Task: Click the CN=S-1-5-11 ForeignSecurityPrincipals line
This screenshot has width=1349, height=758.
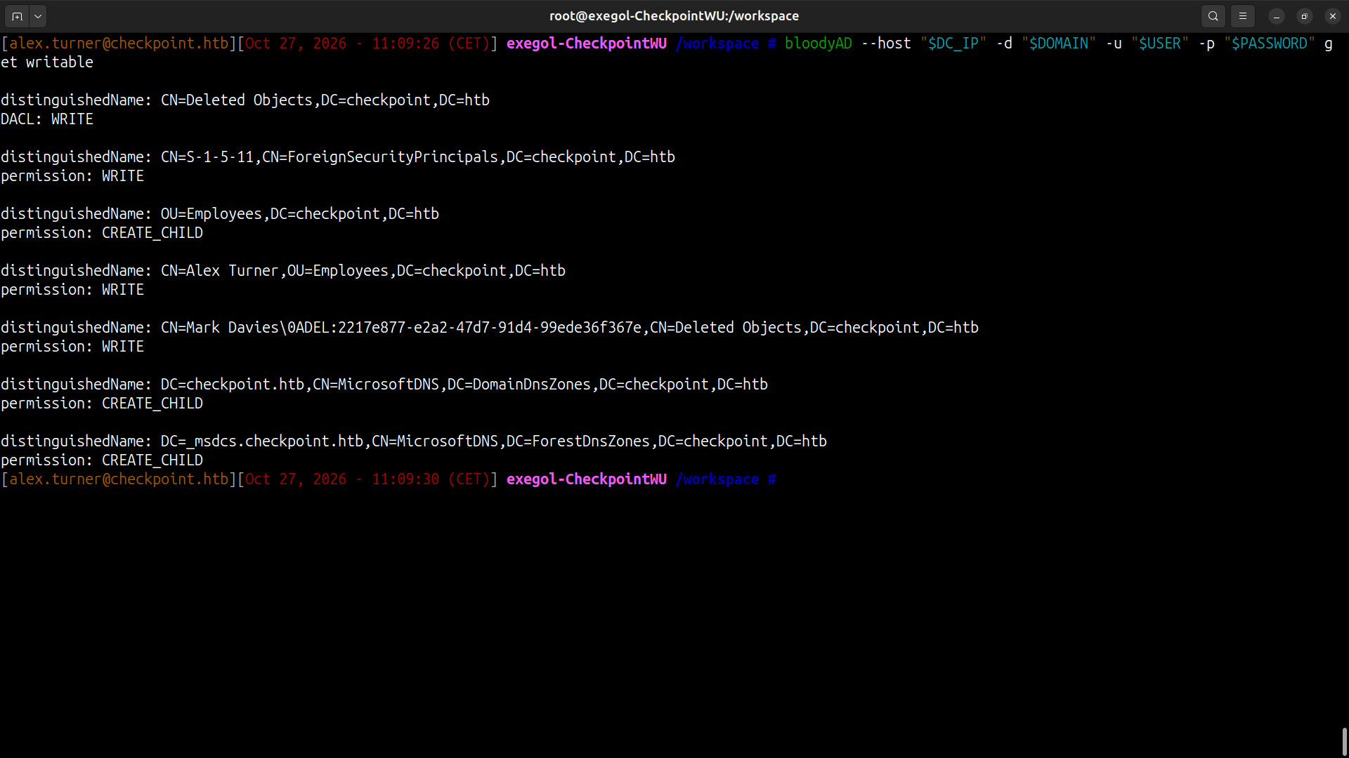Action: point(338,157)
